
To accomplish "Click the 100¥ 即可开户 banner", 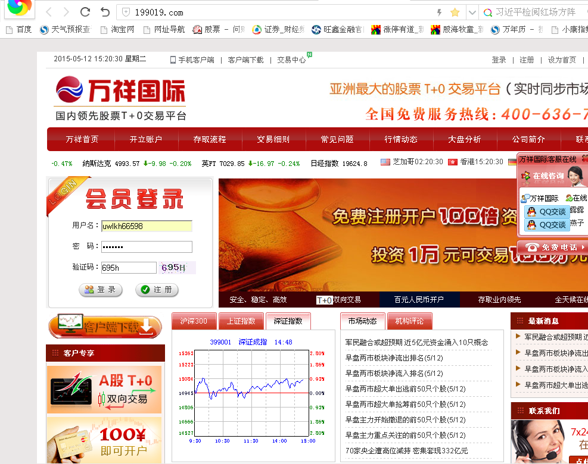I will tap(104, 440).
